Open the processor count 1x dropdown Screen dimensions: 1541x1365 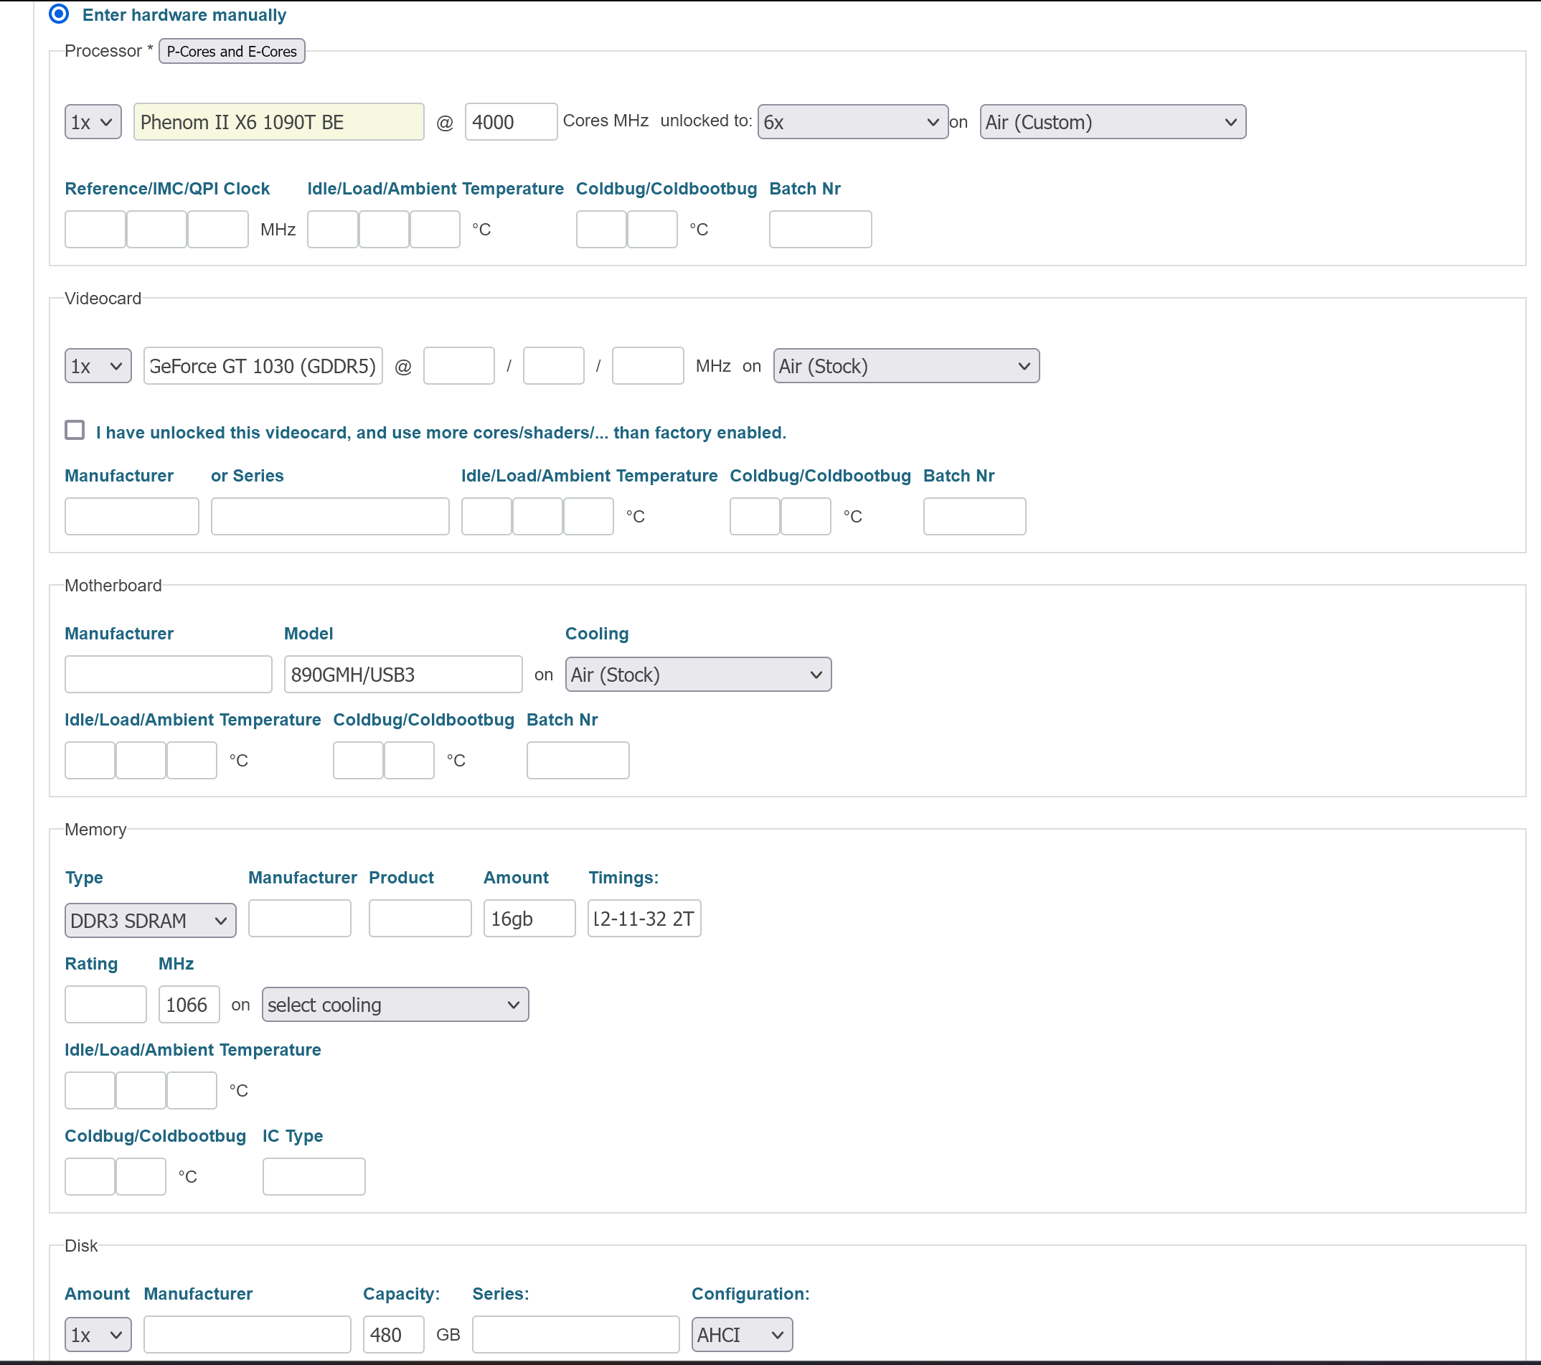click(93, 122)
